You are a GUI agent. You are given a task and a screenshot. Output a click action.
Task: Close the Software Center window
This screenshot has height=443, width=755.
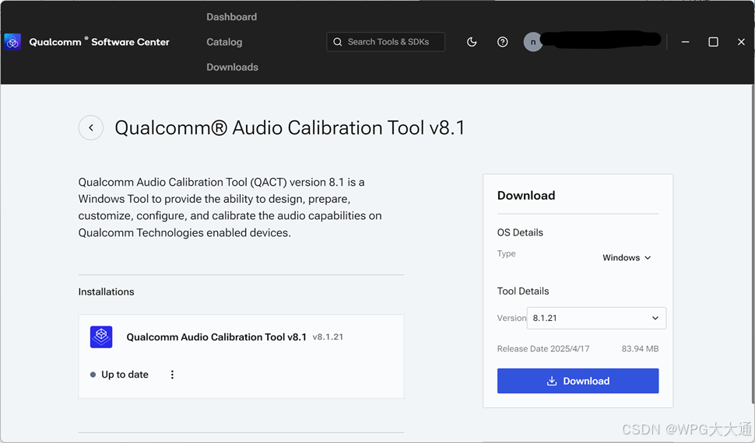741,42
